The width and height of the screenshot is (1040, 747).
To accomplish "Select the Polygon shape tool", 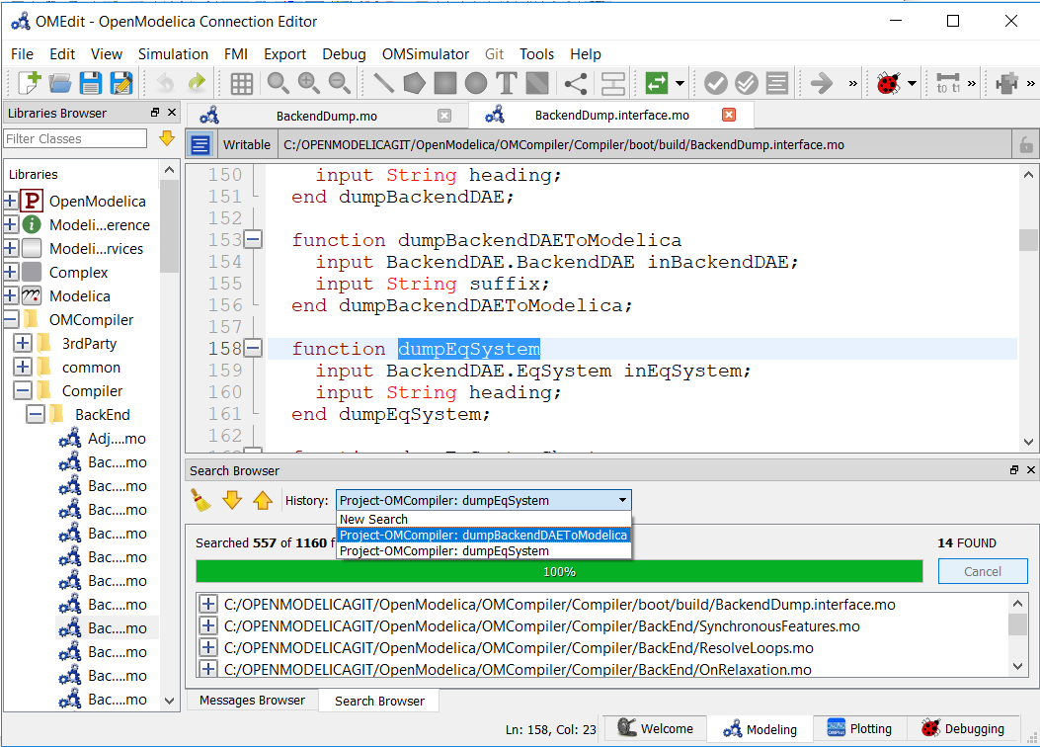I will (414, 83).
